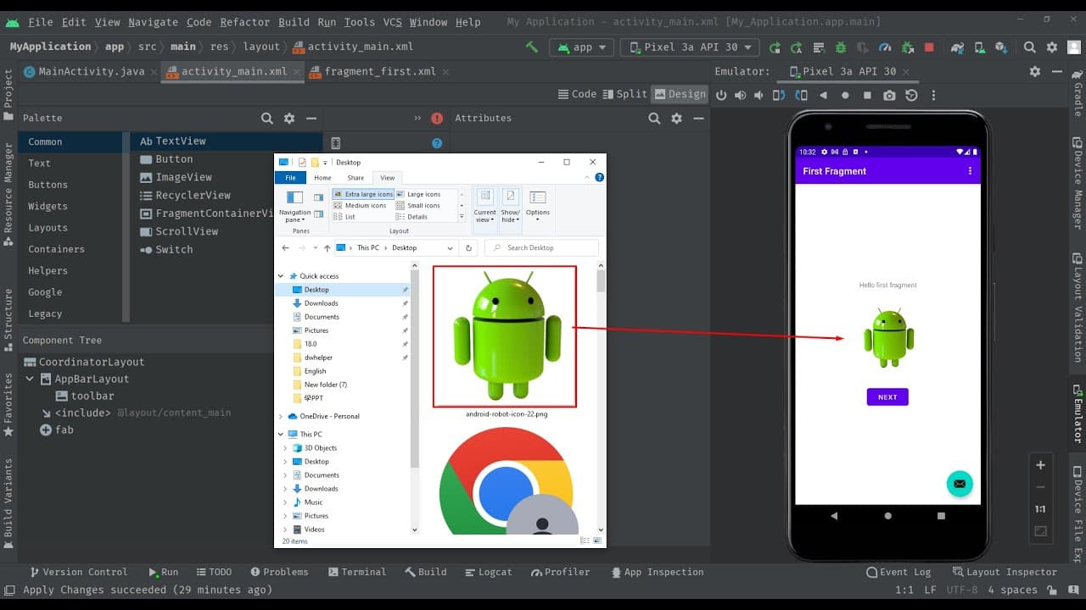The width and height of the screenshot is (1086, 610).
Task: Stop the running app with red square
Action: 929,47
